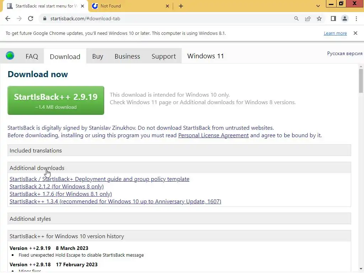364x273 pixels.
Task: Close the StartIsBack tab
Action: coord(82,6)
